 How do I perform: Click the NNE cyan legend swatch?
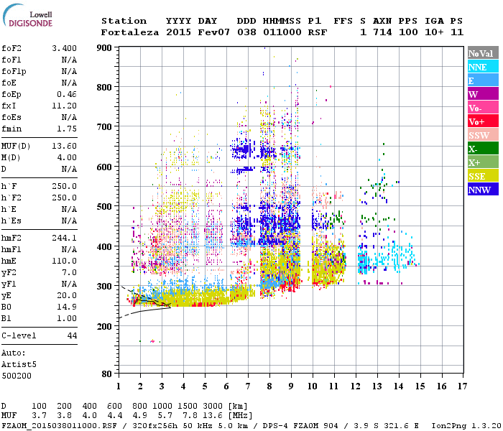point(481,67)
